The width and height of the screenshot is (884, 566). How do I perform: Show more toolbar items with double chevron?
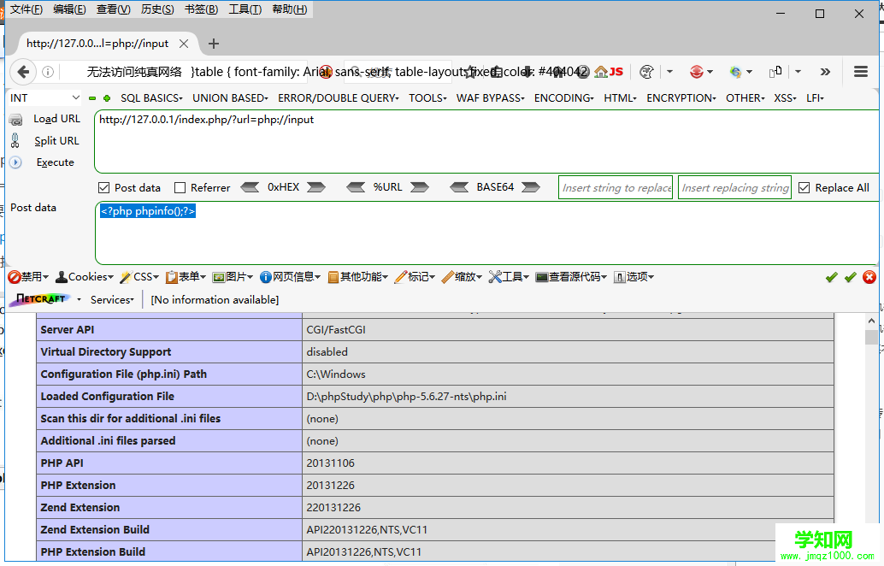(825, 72)
